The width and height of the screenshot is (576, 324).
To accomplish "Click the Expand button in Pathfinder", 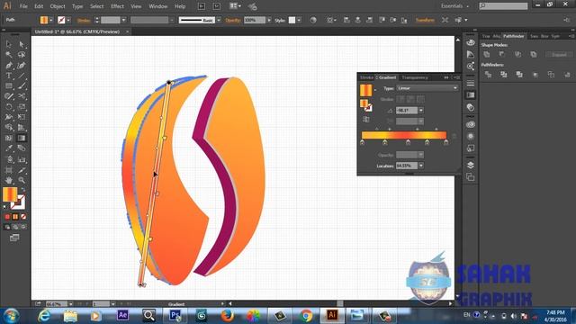I will (559, 54).
